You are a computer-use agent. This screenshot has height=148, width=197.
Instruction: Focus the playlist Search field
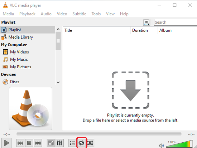tap(176, 22)
